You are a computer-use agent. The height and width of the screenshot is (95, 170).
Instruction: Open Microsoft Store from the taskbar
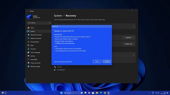pyautogui.click(x=93, y=93)
